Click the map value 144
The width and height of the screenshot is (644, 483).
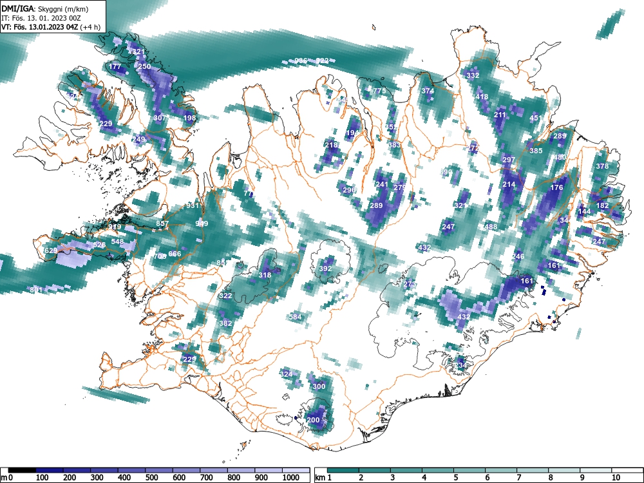coord(584,211)
